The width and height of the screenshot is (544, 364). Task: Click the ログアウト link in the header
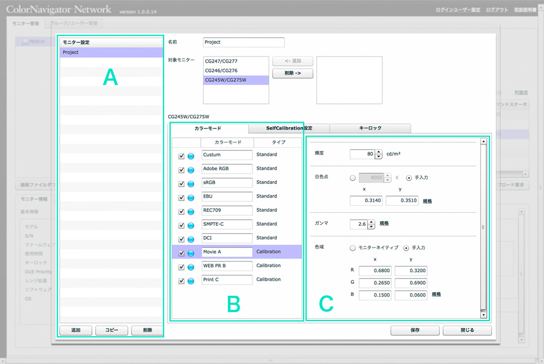pyautogui.click(x=497, y=10)
